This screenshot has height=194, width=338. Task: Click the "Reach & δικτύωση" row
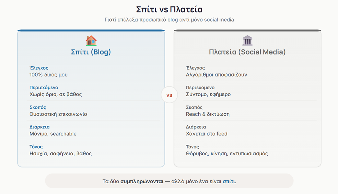pos(208,114)
